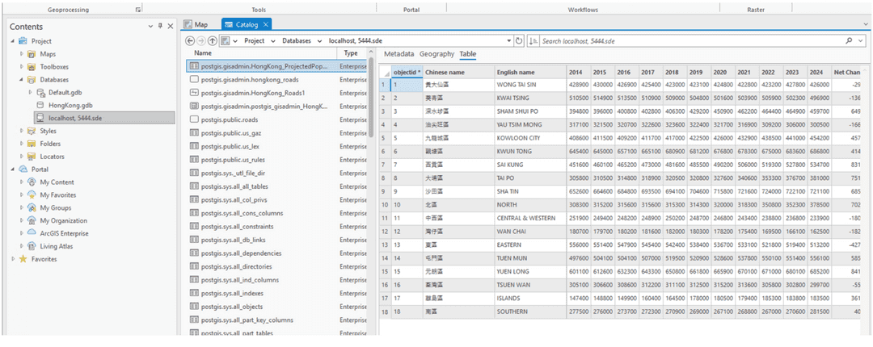
Task: Close the Catalog tab
Action: click(267, 25)
